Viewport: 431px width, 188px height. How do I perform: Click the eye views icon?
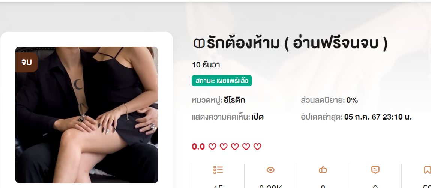click(270, 170)
